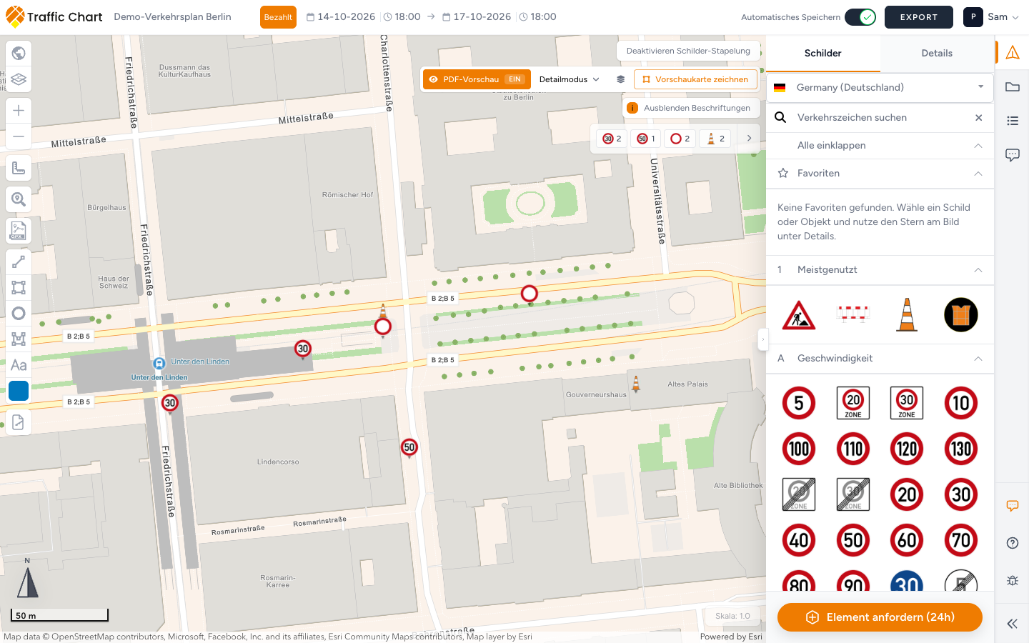This screenshot has width=1029, height=643.
Task: Open the list view icon in sidebar
Action: (x=1013, y=121)
